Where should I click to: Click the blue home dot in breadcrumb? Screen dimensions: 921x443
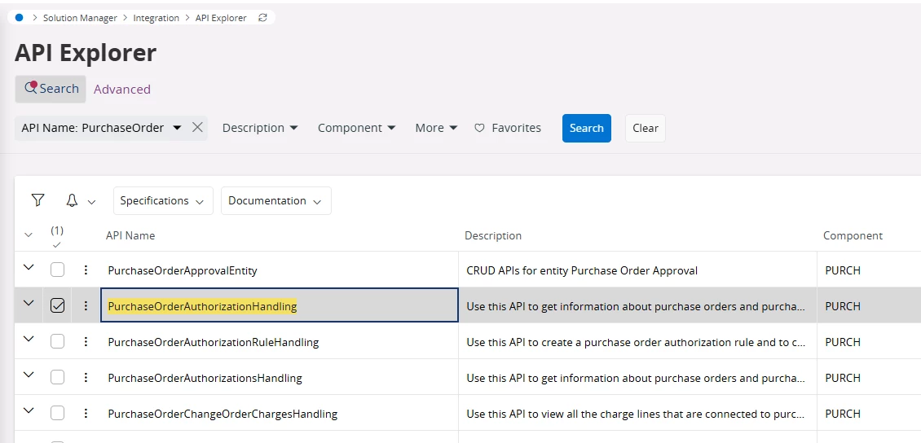19,18
